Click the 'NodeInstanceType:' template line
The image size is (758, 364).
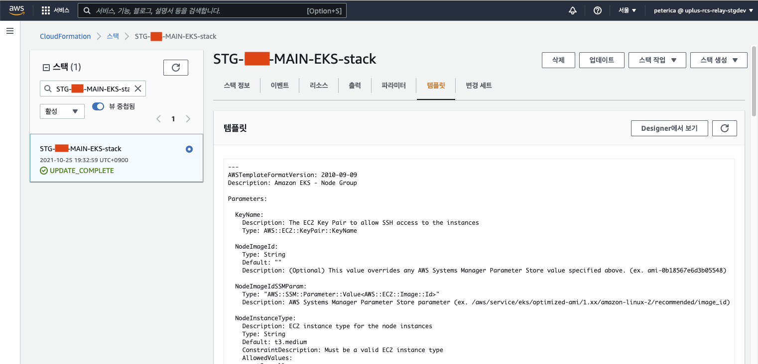pyautogui.click(x=265, y=318)
